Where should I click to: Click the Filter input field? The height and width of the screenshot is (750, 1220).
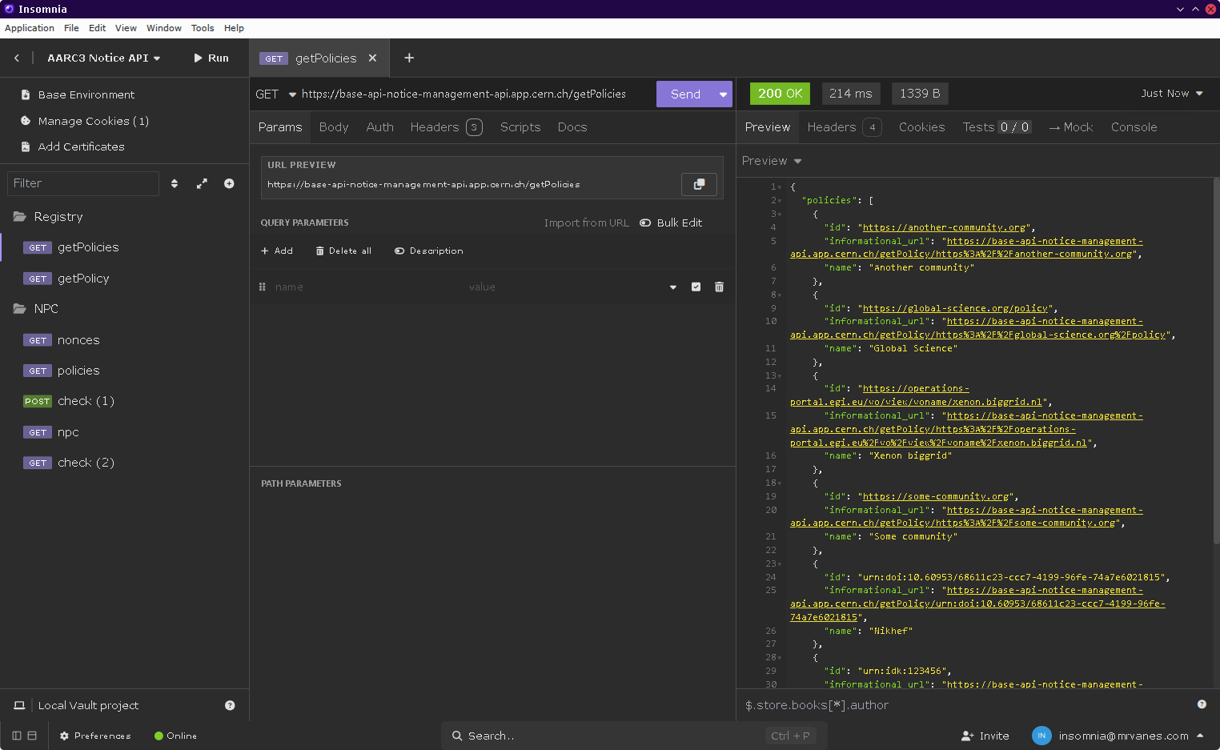tap(83, 183)
